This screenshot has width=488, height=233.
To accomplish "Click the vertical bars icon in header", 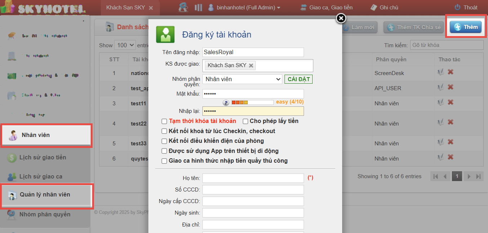I will 198,7.
